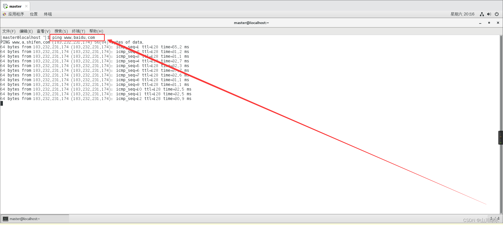Open the 查看(V) menu
This screenshot has width=503, height=225.
[x=43, y=31]
